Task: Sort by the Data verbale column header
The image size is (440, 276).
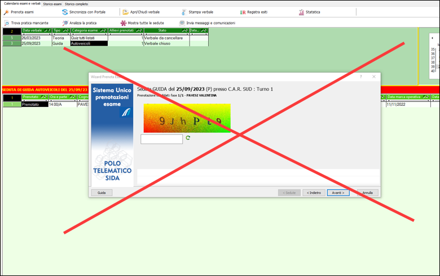Action: click(32, 31)
